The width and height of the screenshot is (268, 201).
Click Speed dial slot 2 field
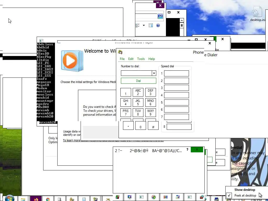coord(176,81)
